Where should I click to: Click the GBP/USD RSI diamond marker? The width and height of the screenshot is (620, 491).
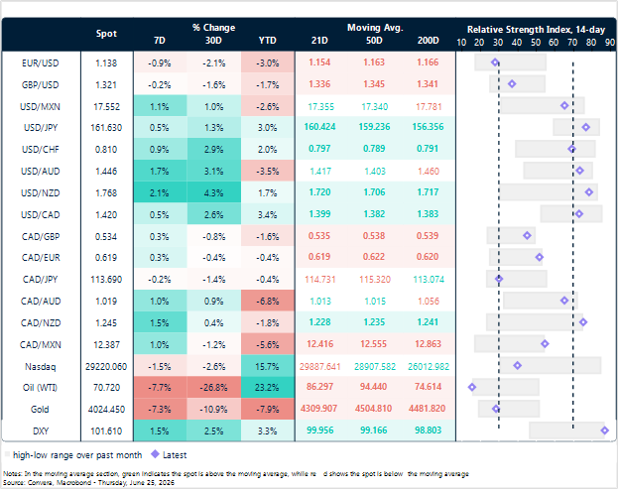(x=513, y=84)
